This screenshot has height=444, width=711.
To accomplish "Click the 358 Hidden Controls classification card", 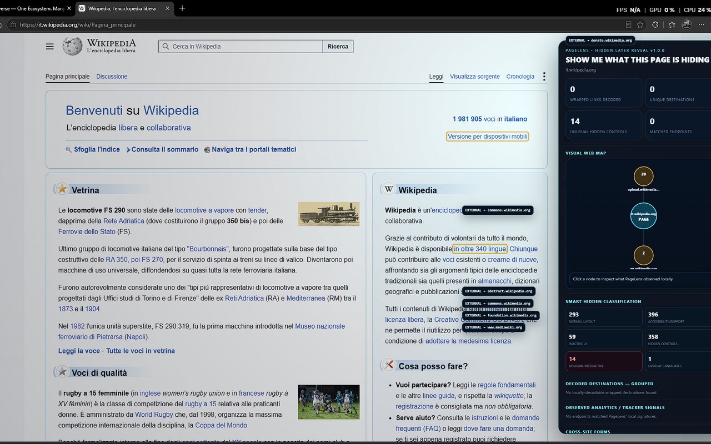I will [x=678, y=340].
